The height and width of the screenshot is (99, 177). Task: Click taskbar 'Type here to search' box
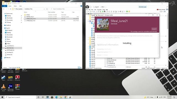20,97
